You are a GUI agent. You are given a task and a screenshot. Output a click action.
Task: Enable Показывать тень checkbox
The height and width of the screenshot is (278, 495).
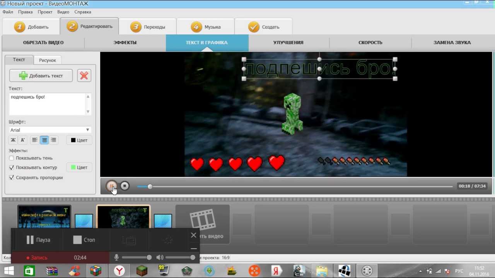pyautogui.click(x=12, y=158)
